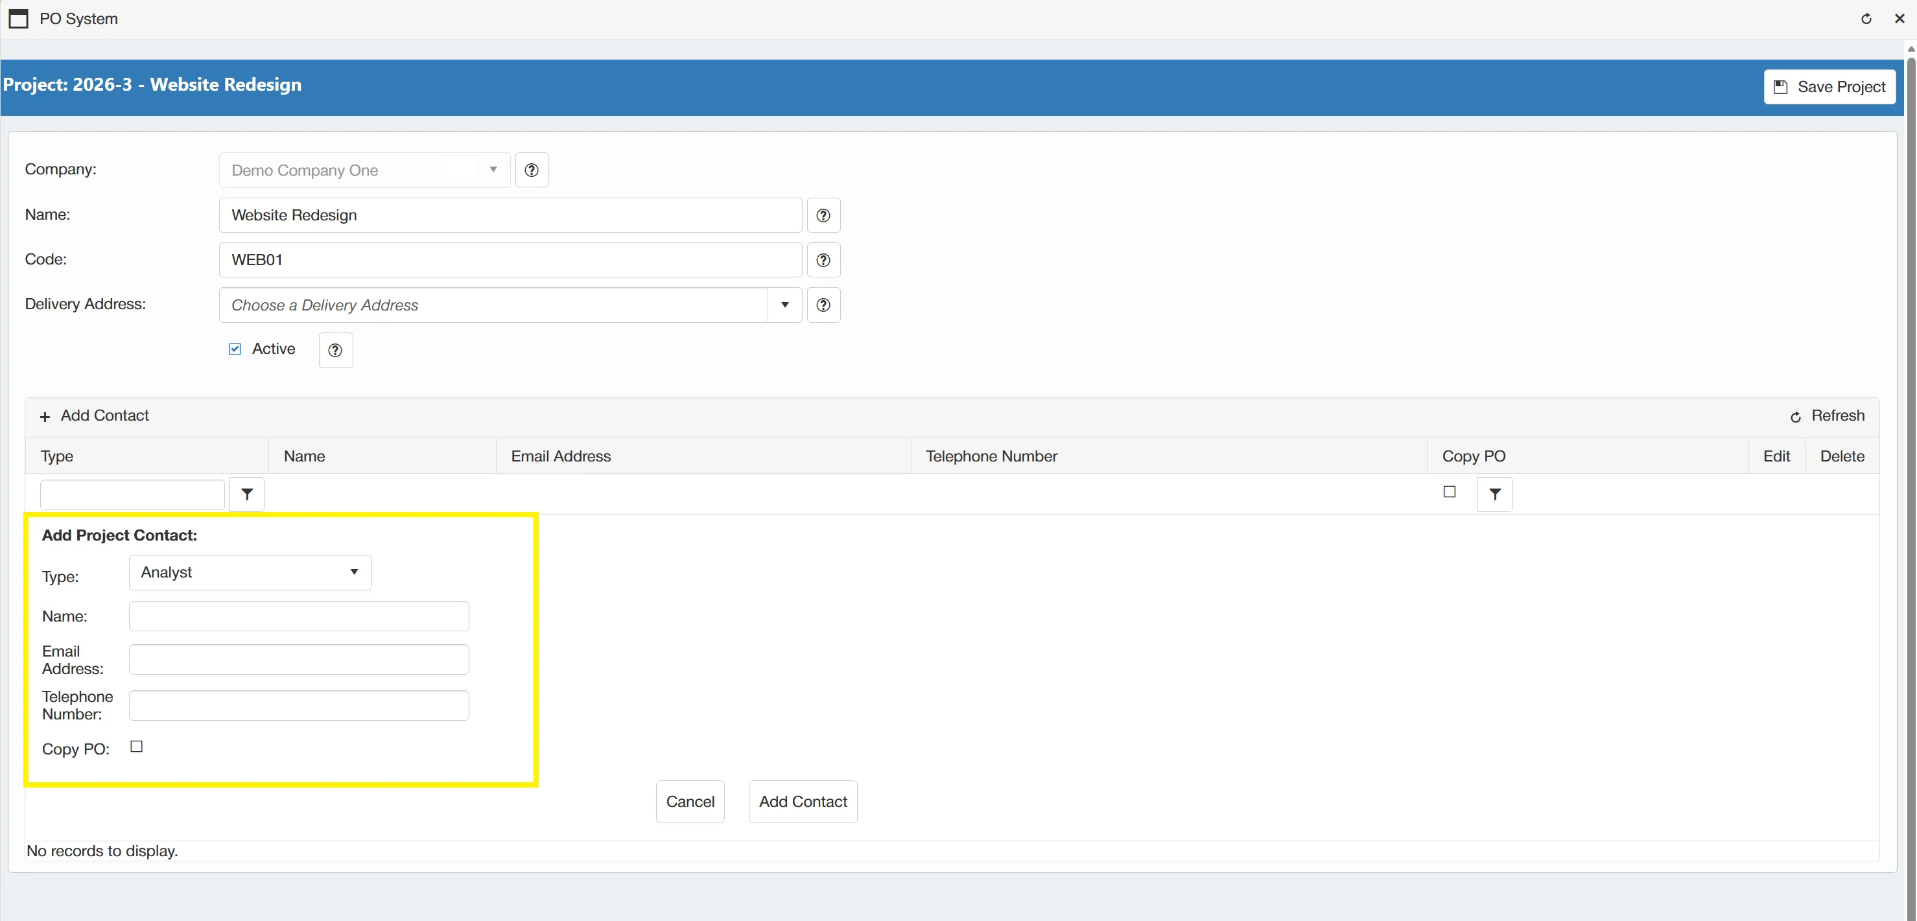Confirm with the Add Contact form button

tap(802, 801)
